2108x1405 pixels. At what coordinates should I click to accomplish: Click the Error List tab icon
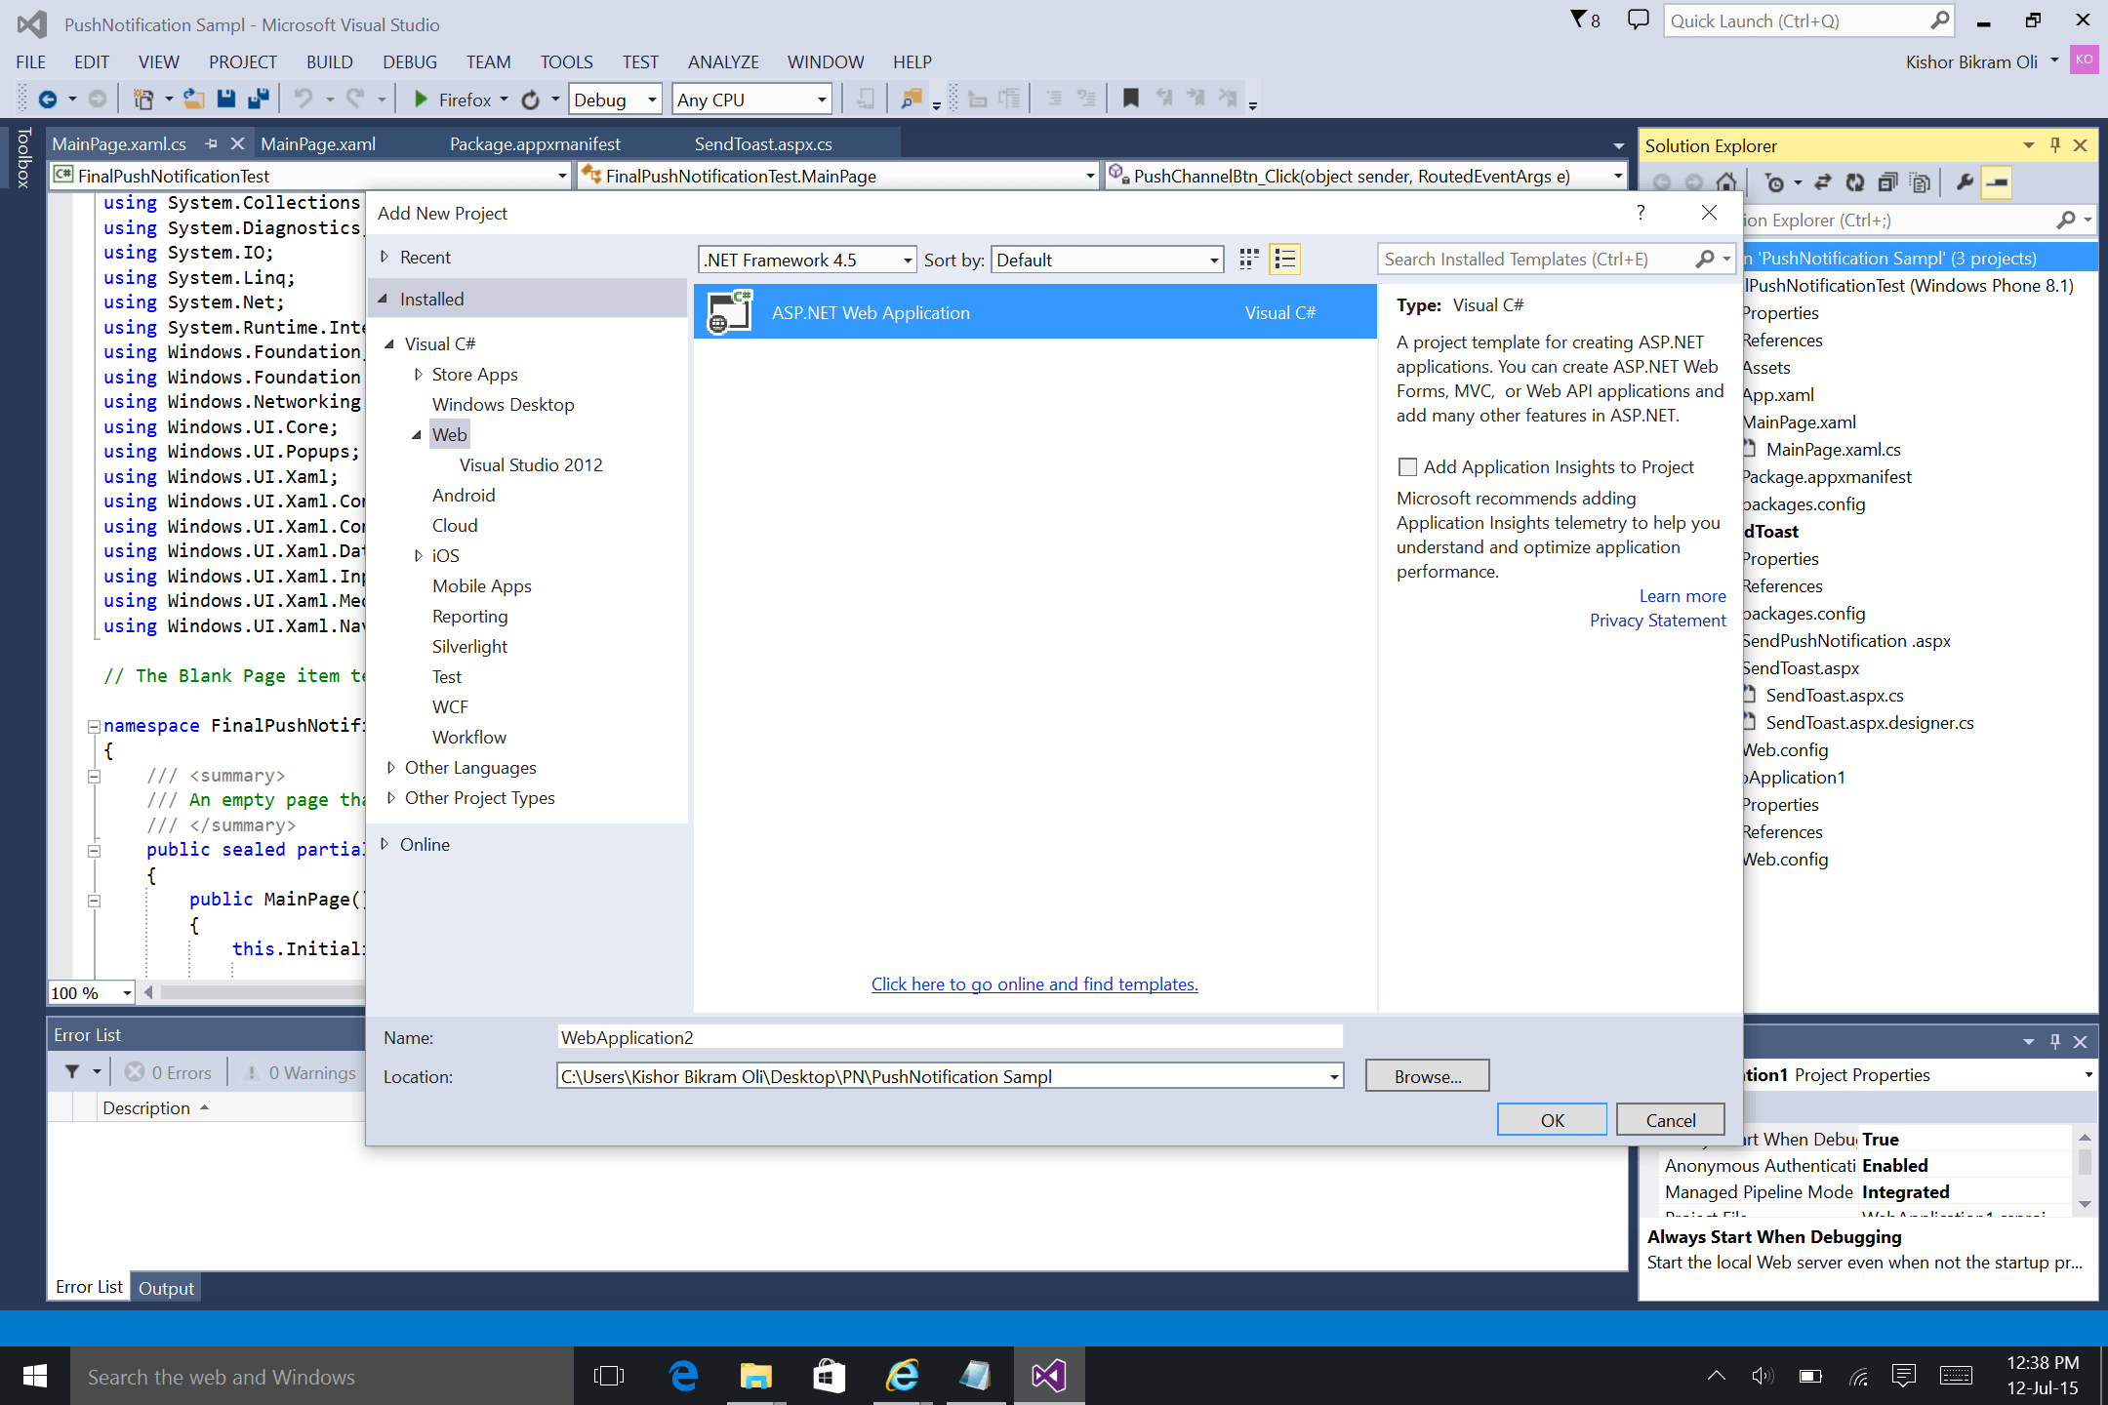tap(88, 1287)
